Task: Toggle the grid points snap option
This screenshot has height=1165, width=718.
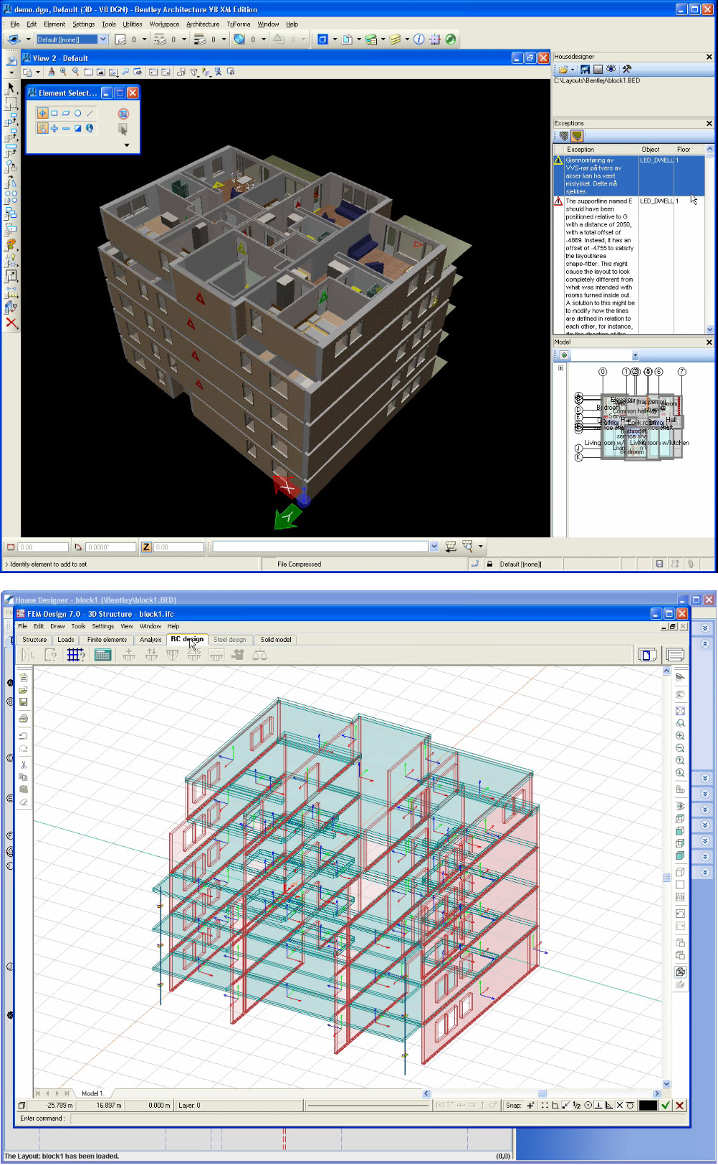Action: (545, 1106)
